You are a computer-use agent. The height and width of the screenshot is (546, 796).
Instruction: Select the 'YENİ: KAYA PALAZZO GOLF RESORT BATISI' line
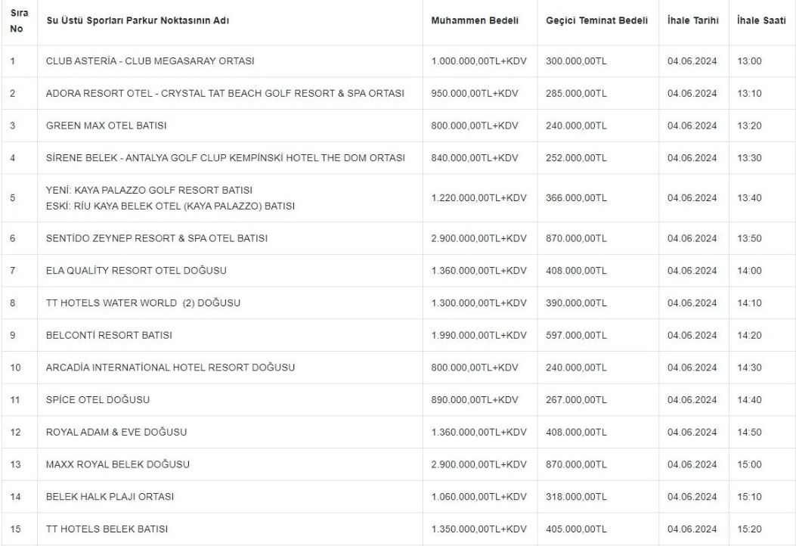coord(149,190)
